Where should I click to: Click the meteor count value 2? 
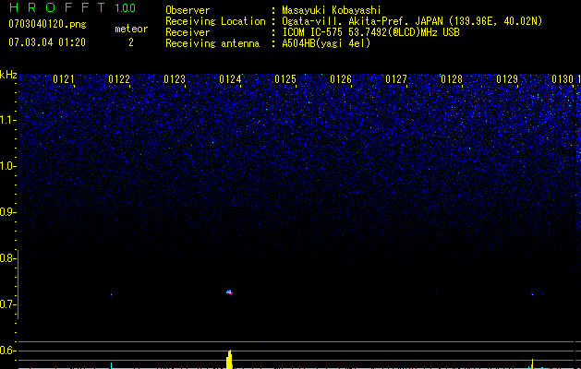tap(131, 42)
